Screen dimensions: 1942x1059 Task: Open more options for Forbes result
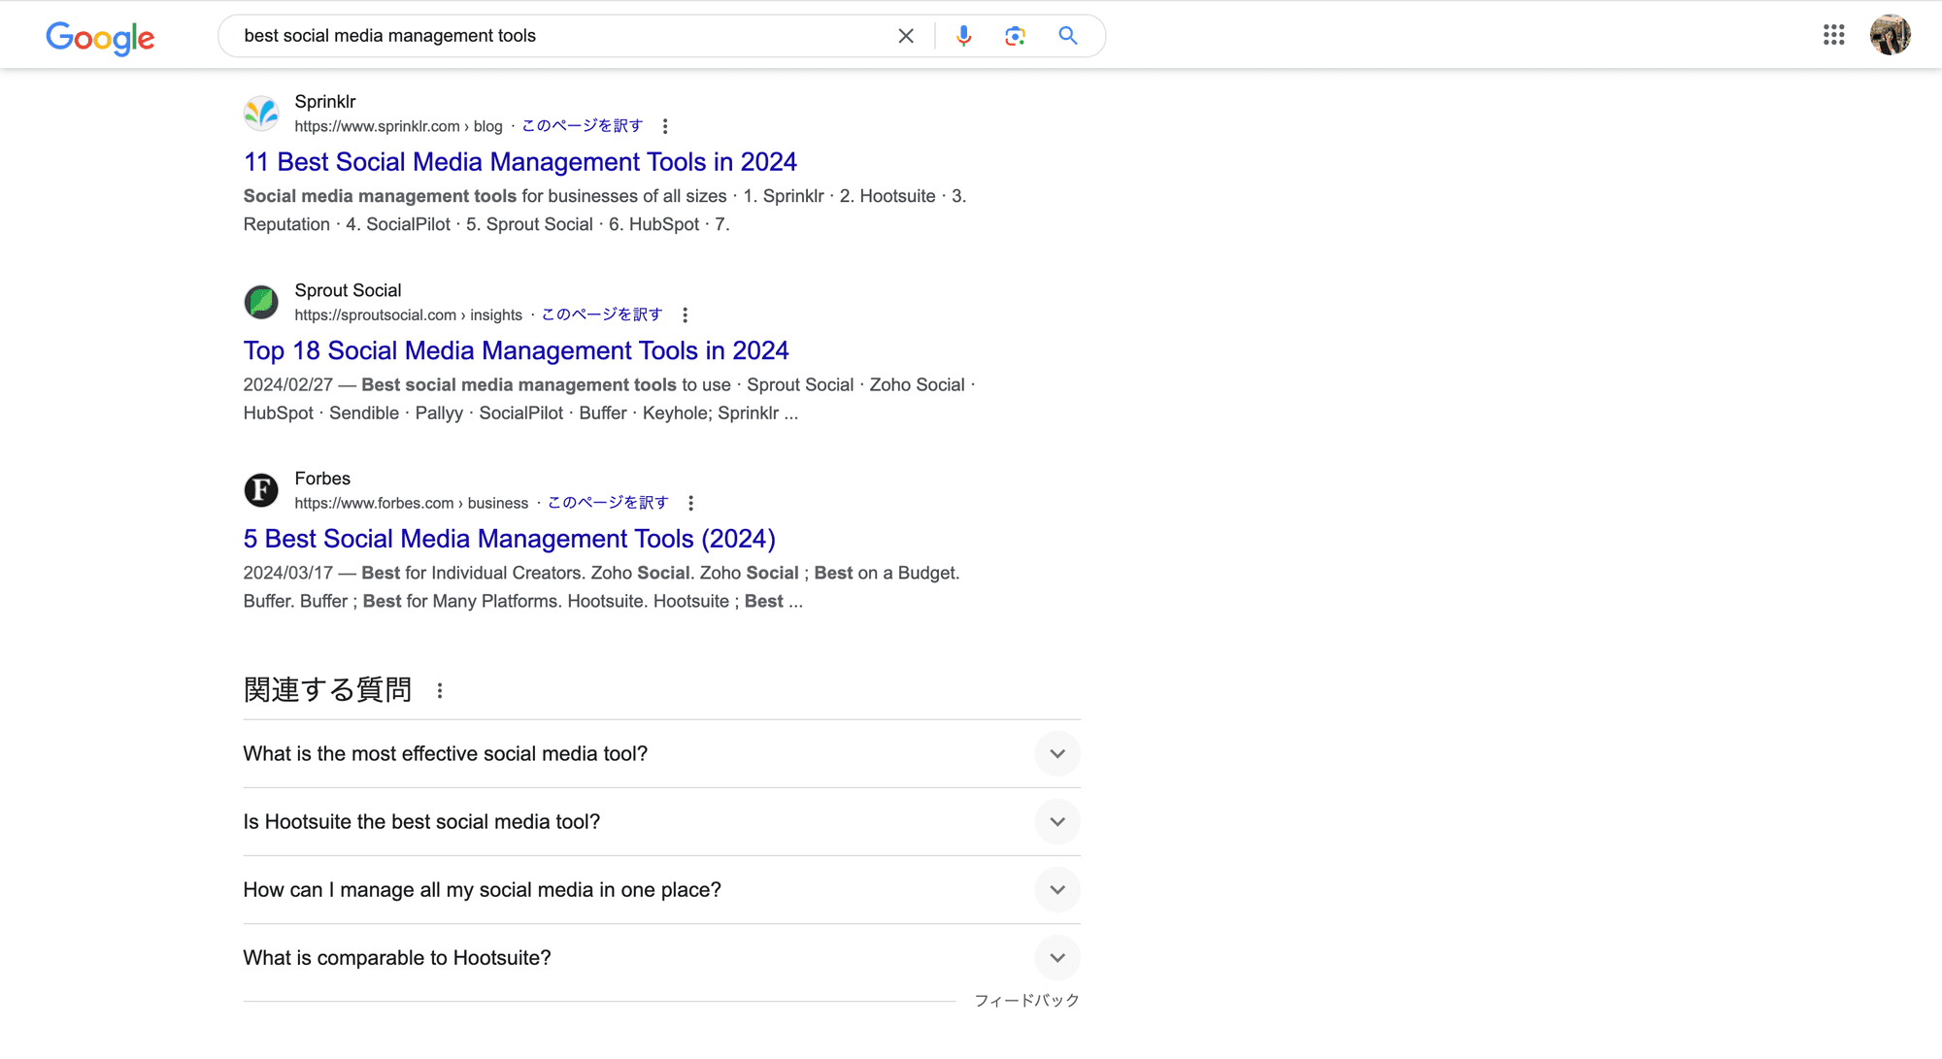(x=690, y=503)
